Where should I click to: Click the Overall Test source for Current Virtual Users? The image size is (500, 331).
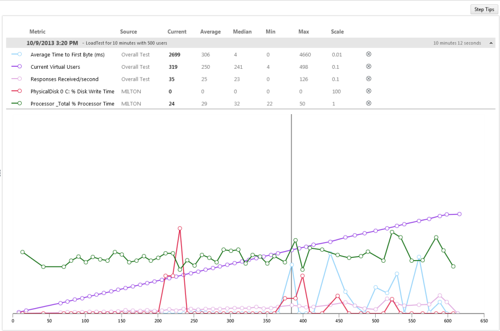point(136,67)
